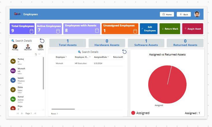Image resolution: width=212 pixels, height=127 pixels.
Task: Click Disha's 'Di' avatar in list
Action: pos(13,90)
